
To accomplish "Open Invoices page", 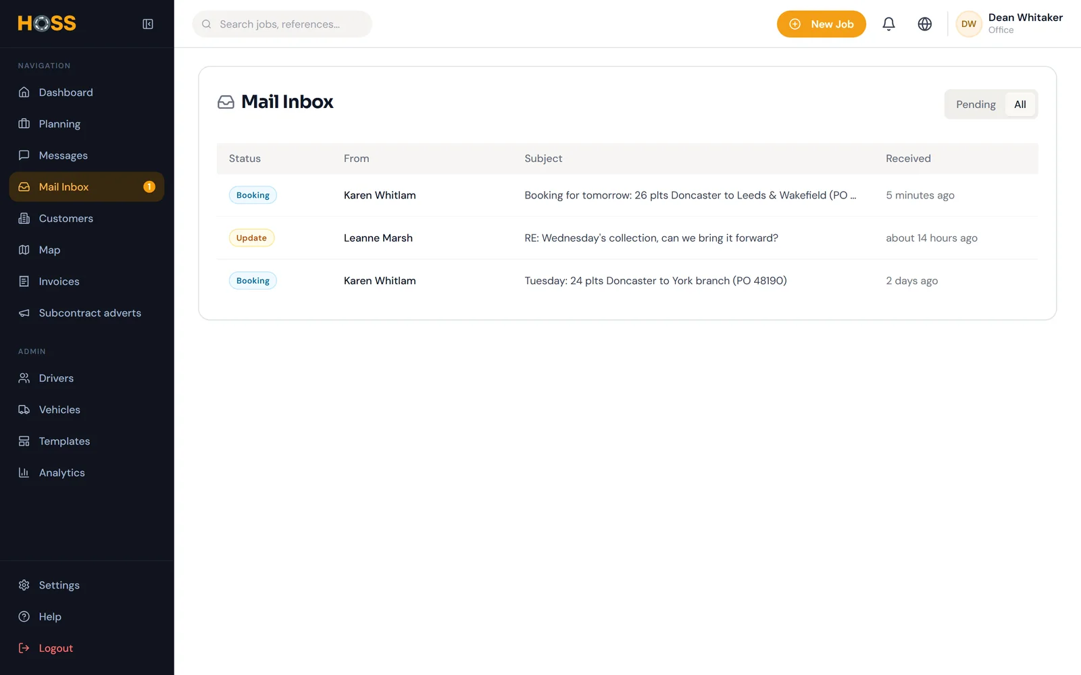I will (x=86, y=281).
